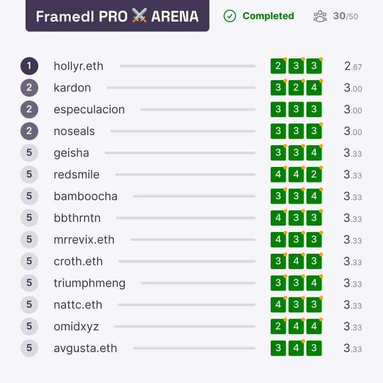Screen dimensions: 383x383
Task: Open the hollyr.eth player name
Action: (78, 66)
